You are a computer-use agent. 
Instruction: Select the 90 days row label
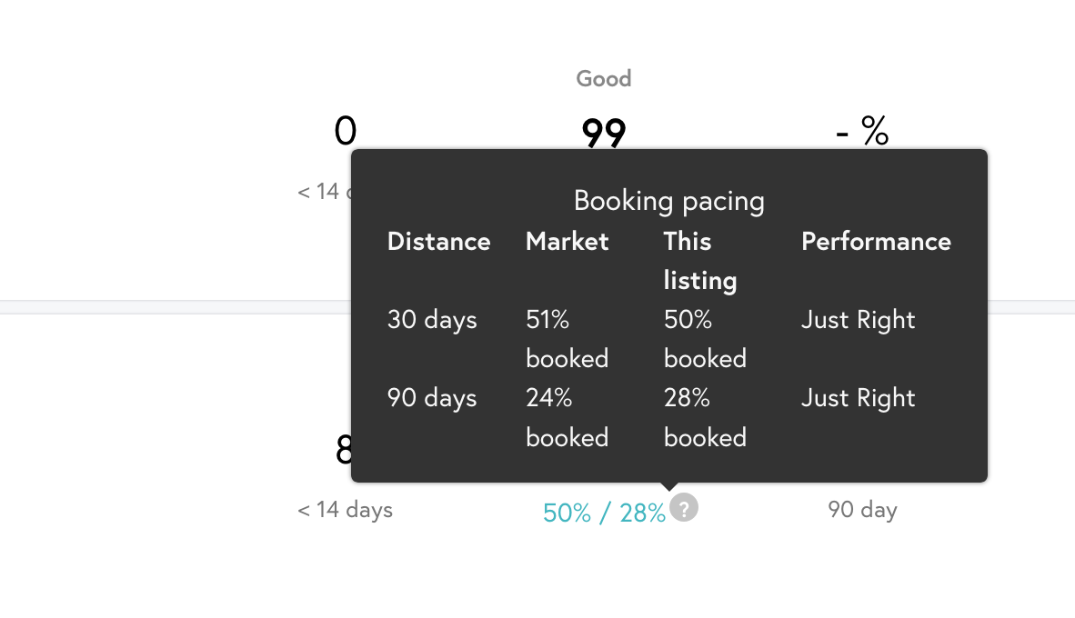click(432, 398)
